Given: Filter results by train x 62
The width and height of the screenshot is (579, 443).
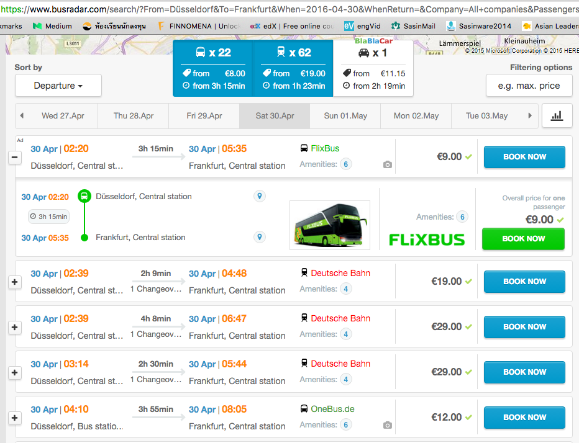Looking at the screenshot, I should click(293, 68).
